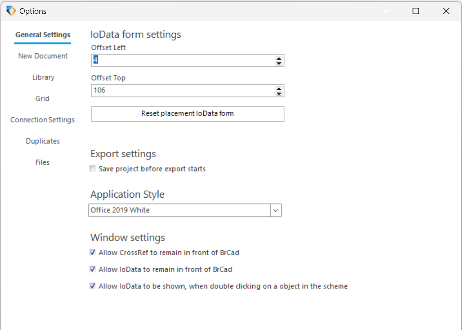Increase Offset Left with up arrow
The image size is (462, 330).
point(279,58)
